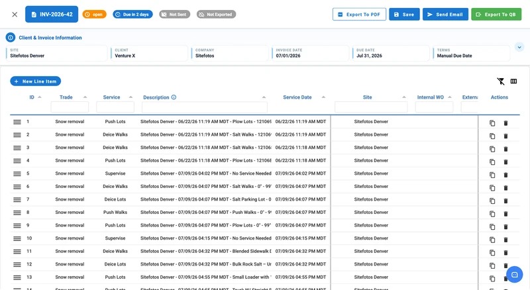Image resolution: width=530 pixels, height=290 pixels.
Task: Delete line item 11
Action: (505, 252)
